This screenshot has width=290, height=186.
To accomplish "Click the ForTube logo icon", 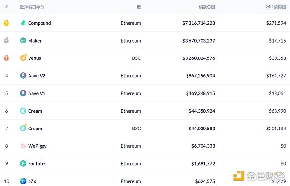I will coord(23,164).
